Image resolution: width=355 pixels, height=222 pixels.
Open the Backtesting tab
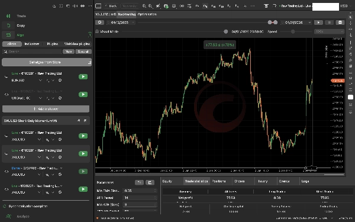click(127, 14)
